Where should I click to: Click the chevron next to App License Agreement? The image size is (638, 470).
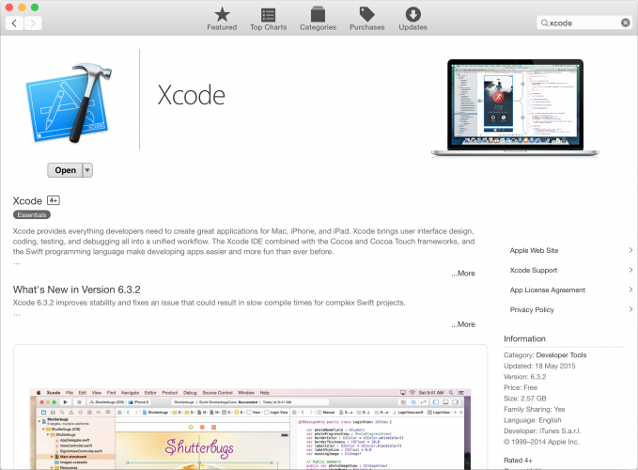click(630, 290)
